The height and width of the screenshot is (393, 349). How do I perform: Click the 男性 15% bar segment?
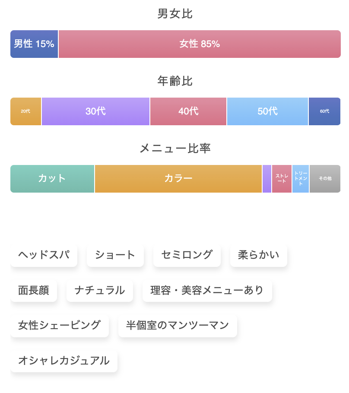coord(34,44)
